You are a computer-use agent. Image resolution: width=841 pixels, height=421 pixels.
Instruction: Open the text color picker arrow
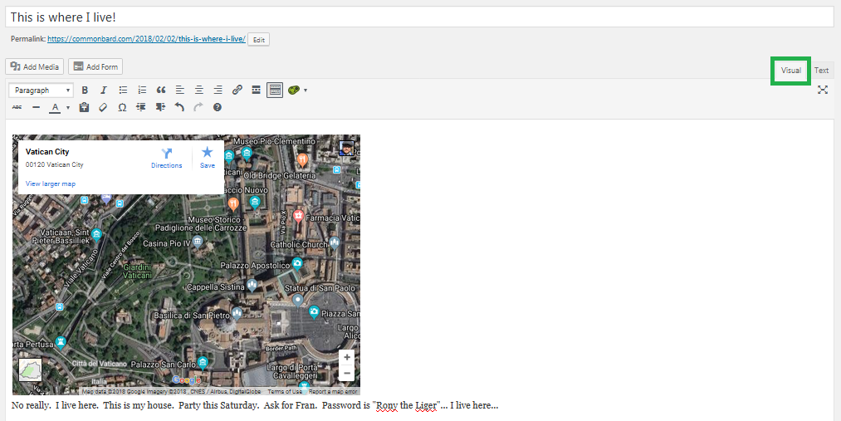point(67,108)
